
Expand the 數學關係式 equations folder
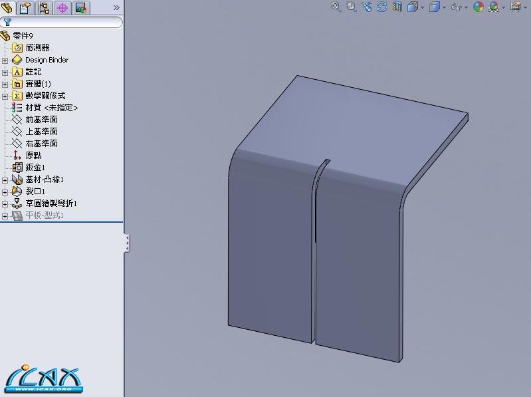click(5, 96)
